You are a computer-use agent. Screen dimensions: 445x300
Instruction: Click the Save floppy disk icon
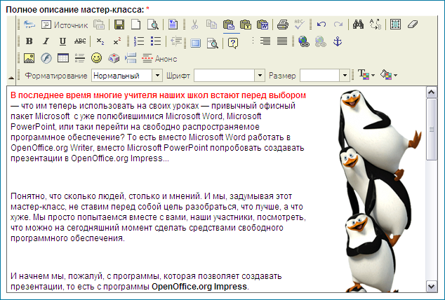[x=119, y=25]
